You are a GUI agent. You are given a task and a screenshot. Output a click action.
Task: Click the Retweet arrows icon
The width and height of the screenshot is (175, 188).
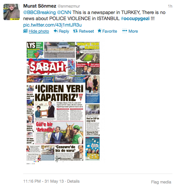75,31
